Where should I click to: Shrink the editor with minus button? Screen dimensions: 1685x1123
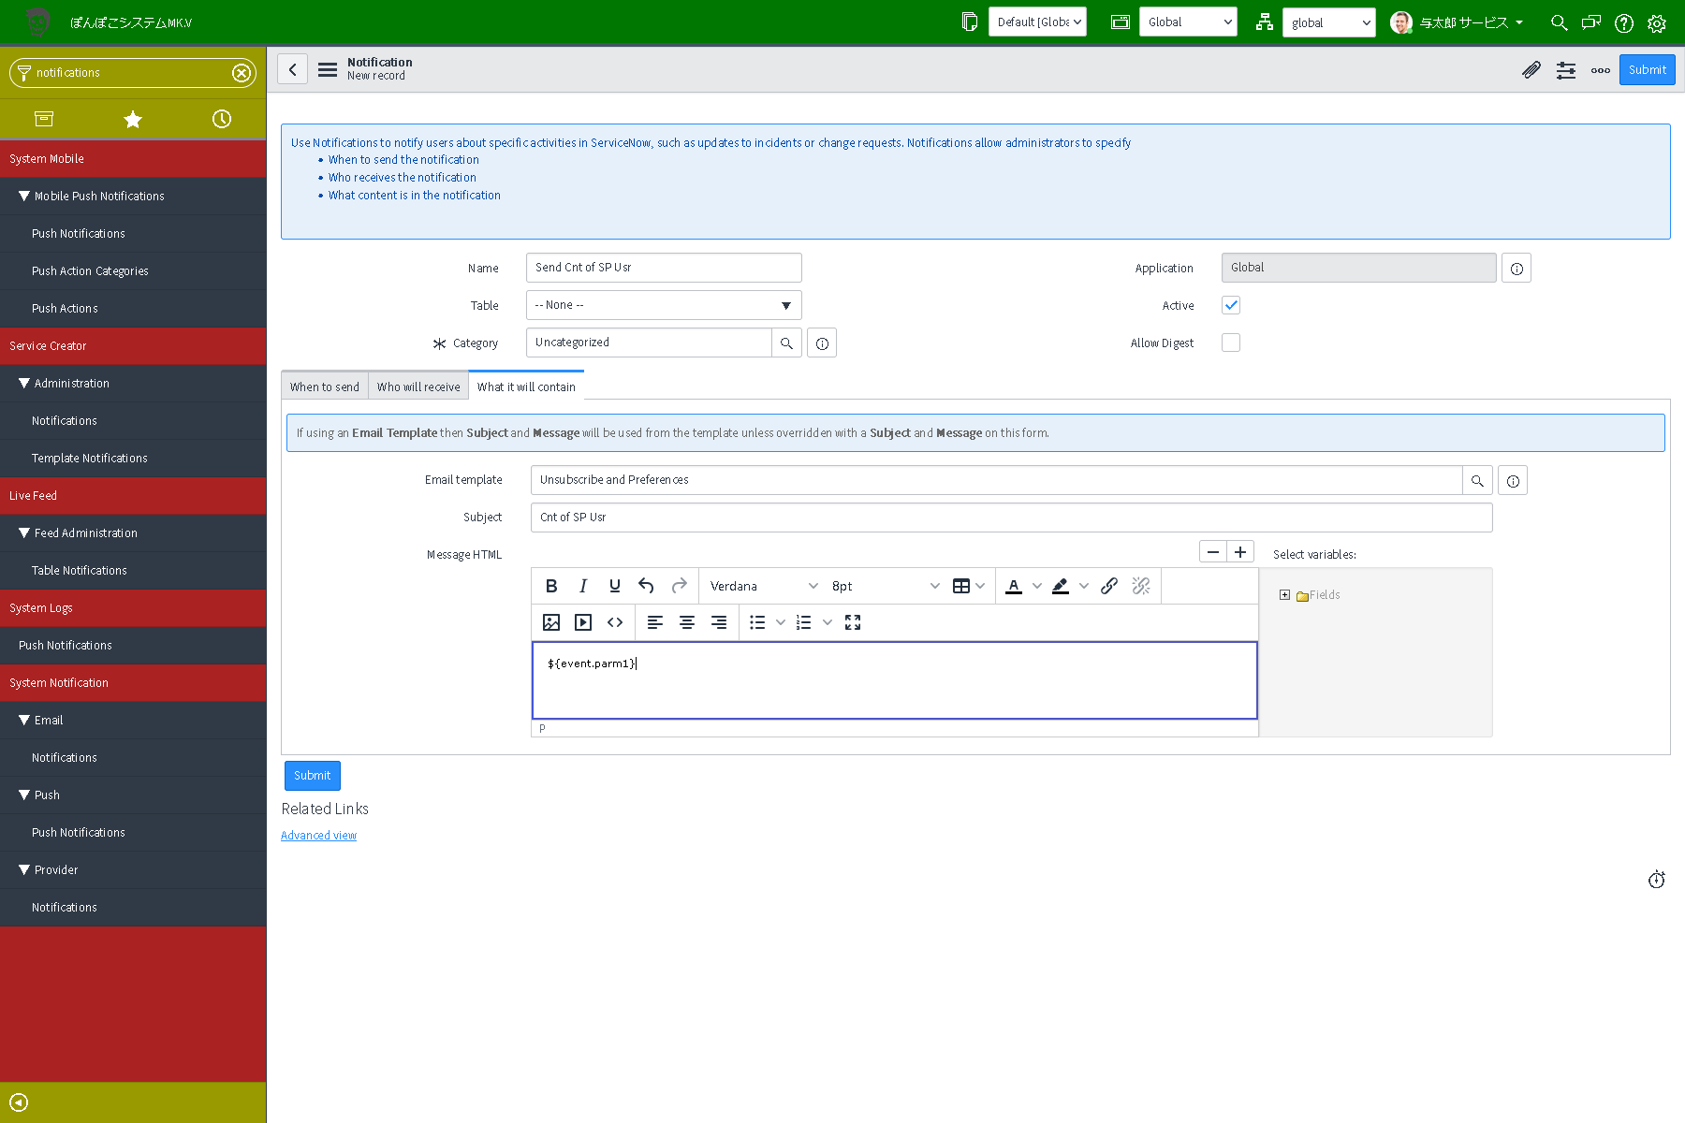tap(1213, 552)
